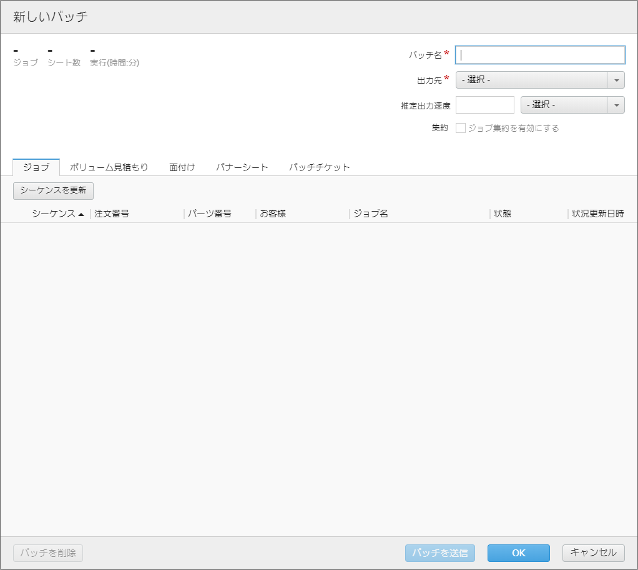The width and height of the screenshot is (638, 570).
Task: Select the 面付け tab
Action: pos(182,167)
